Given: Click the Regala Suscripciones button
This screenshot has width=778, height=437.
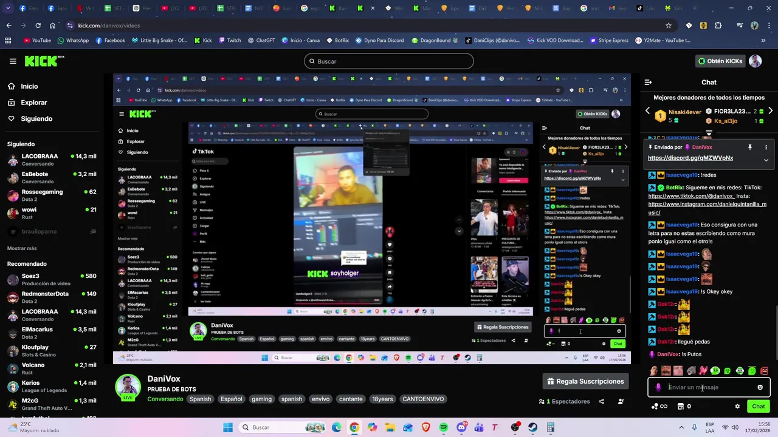Looking at the screenshot, I should [x=585, y=381].
